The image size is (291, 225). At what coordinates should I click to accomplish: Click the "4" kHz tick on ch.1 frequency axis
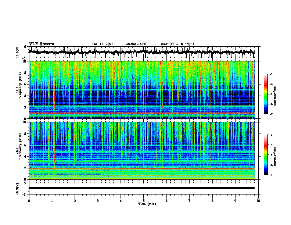pos(25,96)
